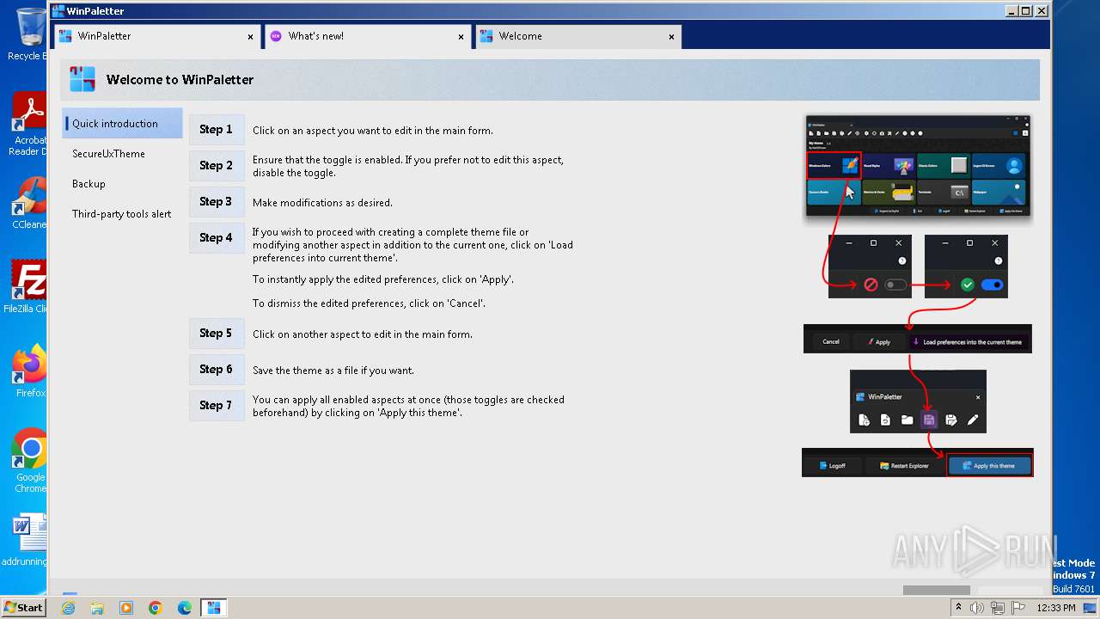This screenshot has height=619, width=1100.
Task: Click the text 'Make modifications as desired.'
Action: (x=322, y=203)
